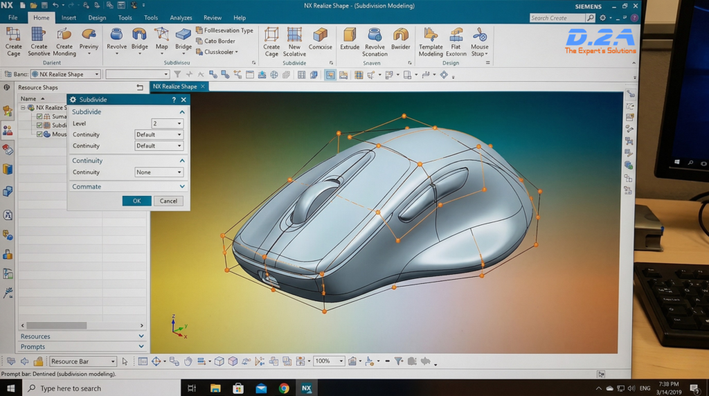Image resolution: width=709 pixels, height=396 pixels.
Task: Open the New Scolative tool
Action: pyautogui.click(x=294, y=42)
